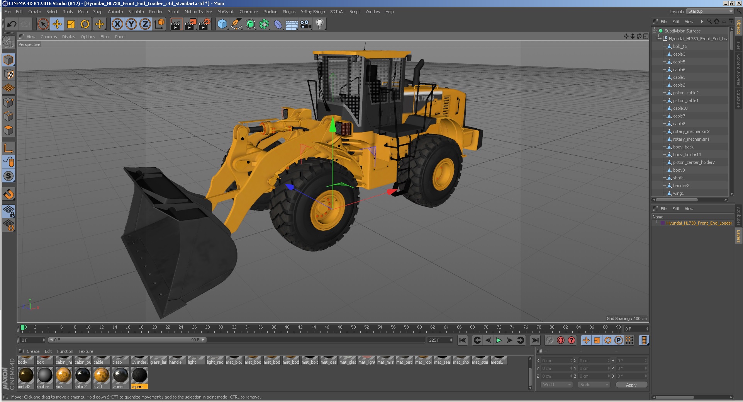This screenshot has width=743, height=402.
Task: Collapse the Hyundai_HL730 null object hierarchy
Action: tap(659, 38)
